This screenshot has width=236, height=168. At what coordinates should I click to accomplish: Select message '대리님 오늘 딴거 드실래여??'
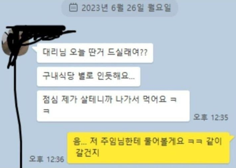point(95,53)
